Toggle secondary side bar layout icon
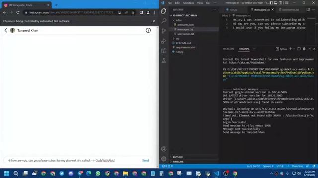Screen dimensions: 318x178 280,3
